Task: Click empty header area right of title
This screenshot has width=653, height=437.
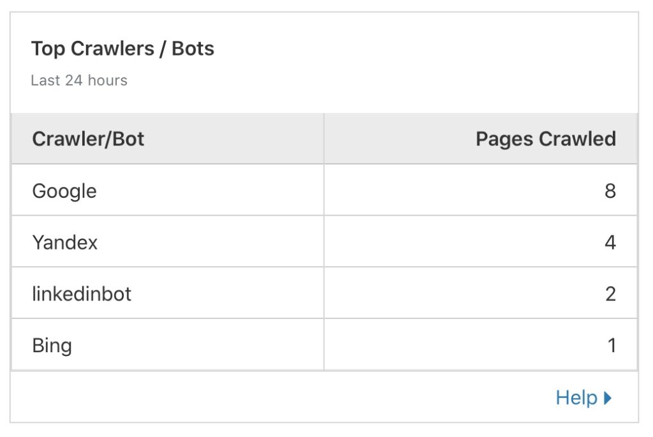Action: pyautogui.click(x=425, y=63)
